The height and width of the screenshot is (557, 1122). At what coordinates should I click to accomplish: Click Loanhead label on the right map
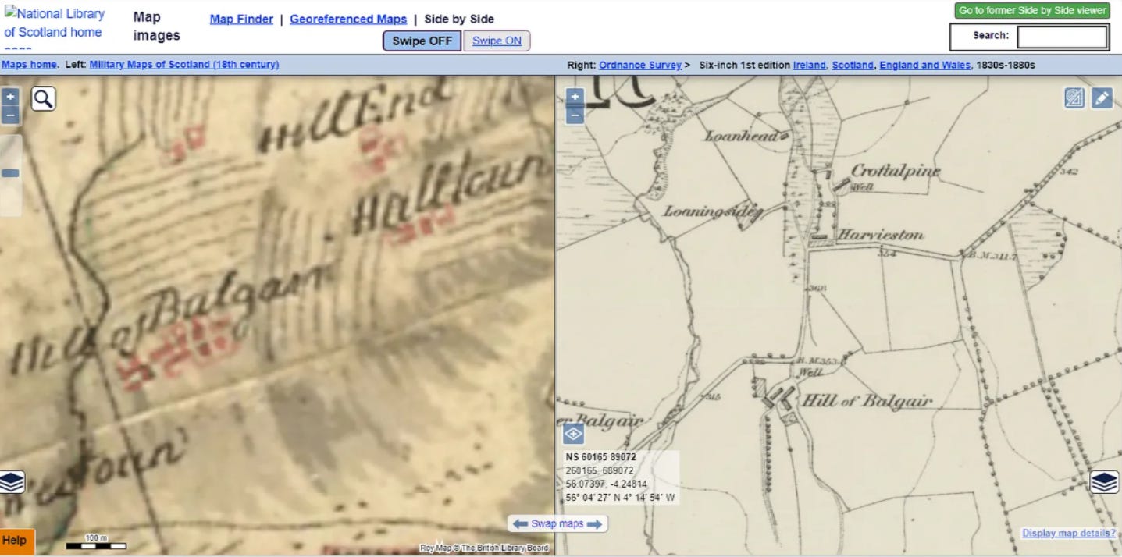(742, 137)
